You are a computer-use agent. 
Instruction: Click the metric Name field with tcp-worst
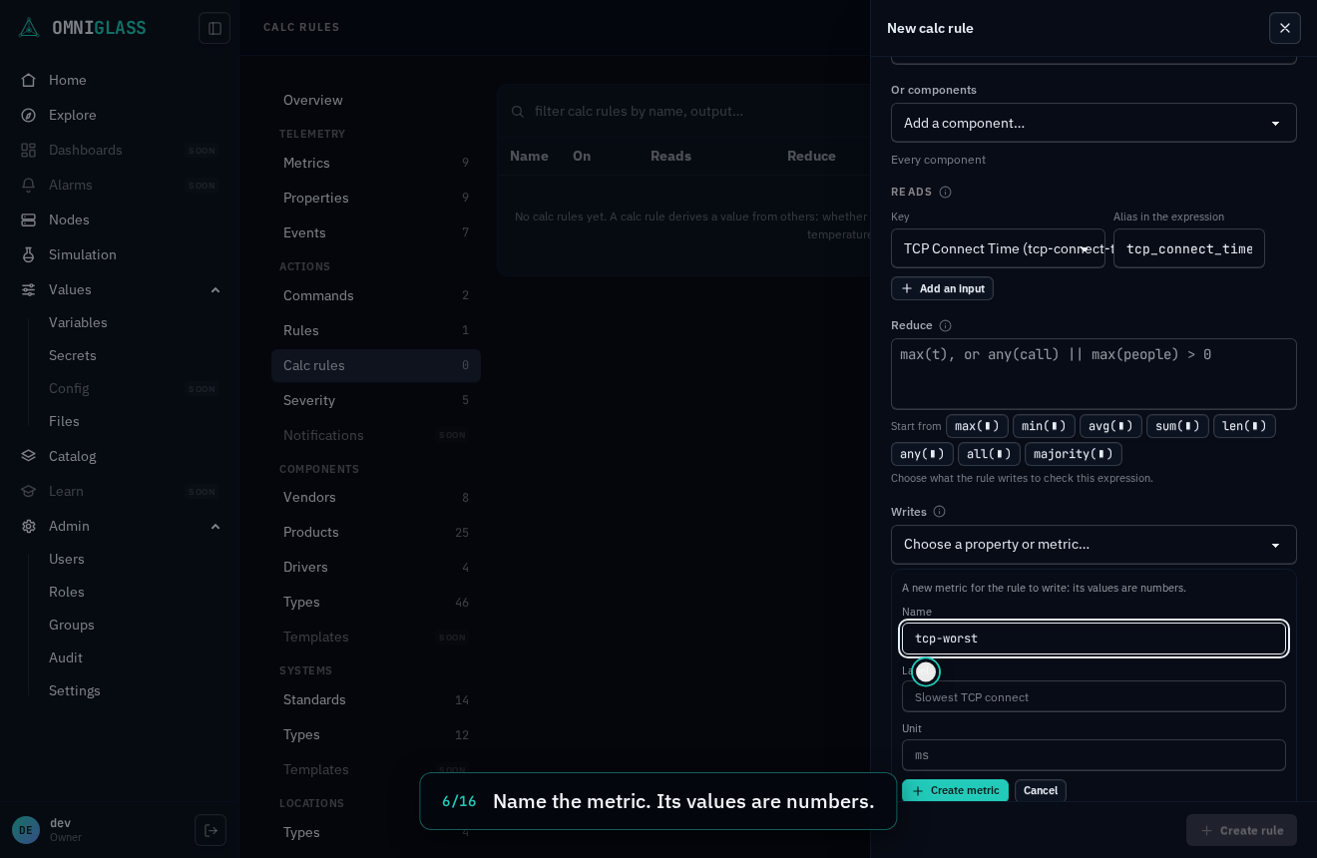1094,639
